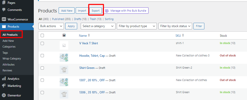
Task: Open the Select a category dropdown
Action: click(x=98, y=26)
